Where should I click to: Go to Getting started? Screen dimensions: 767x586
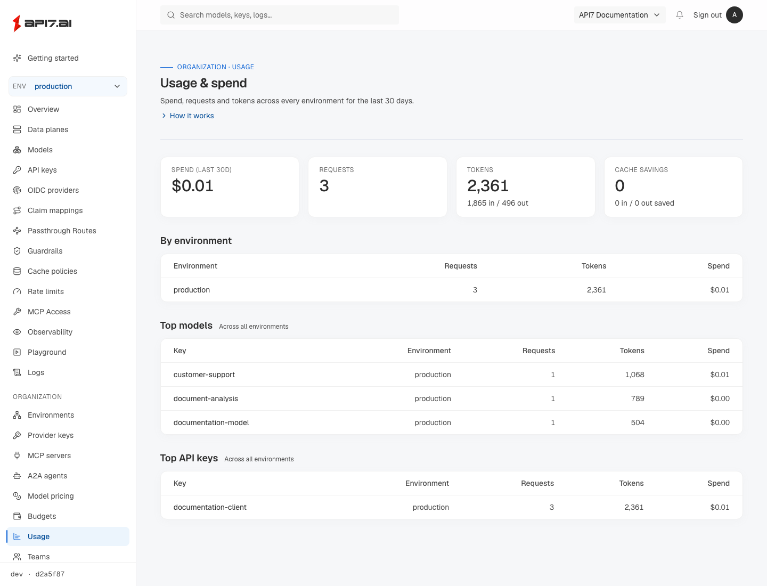(x=68, y=58)
